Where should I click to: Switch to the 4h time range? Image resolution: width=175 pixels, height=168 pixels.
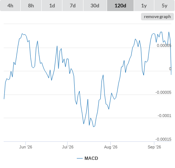(10, 6)
